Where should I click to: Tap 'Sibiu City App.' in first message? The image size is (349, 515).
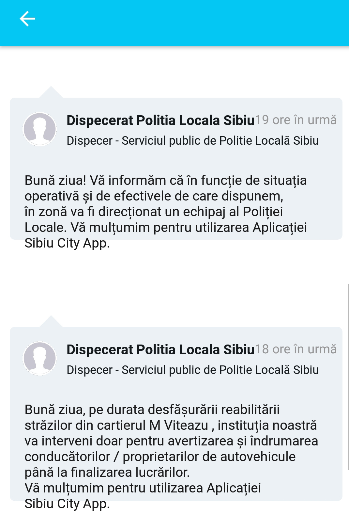pos(67,243)
